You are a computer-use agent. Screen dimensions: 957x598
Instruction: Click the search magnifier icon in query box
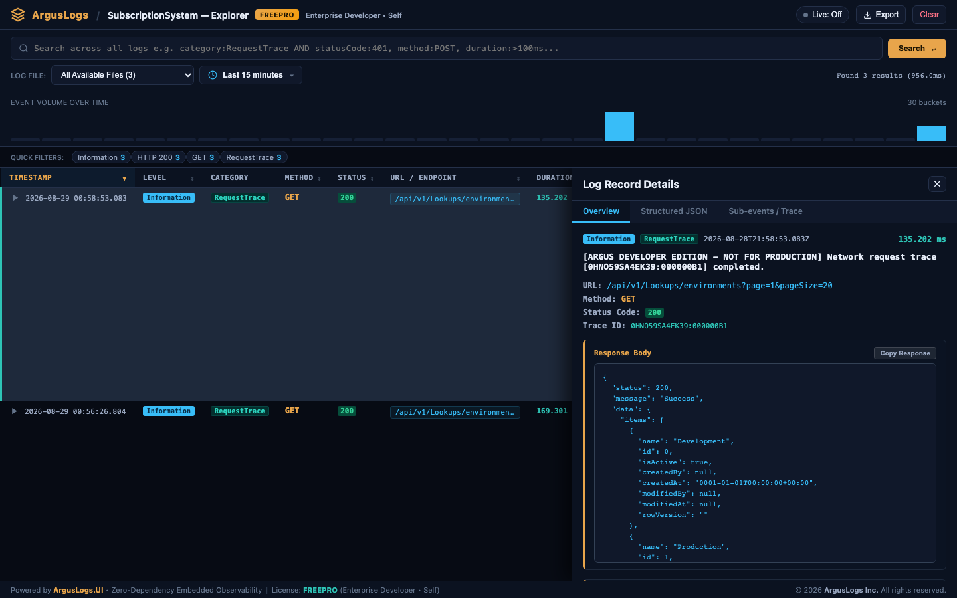[23, 49]
